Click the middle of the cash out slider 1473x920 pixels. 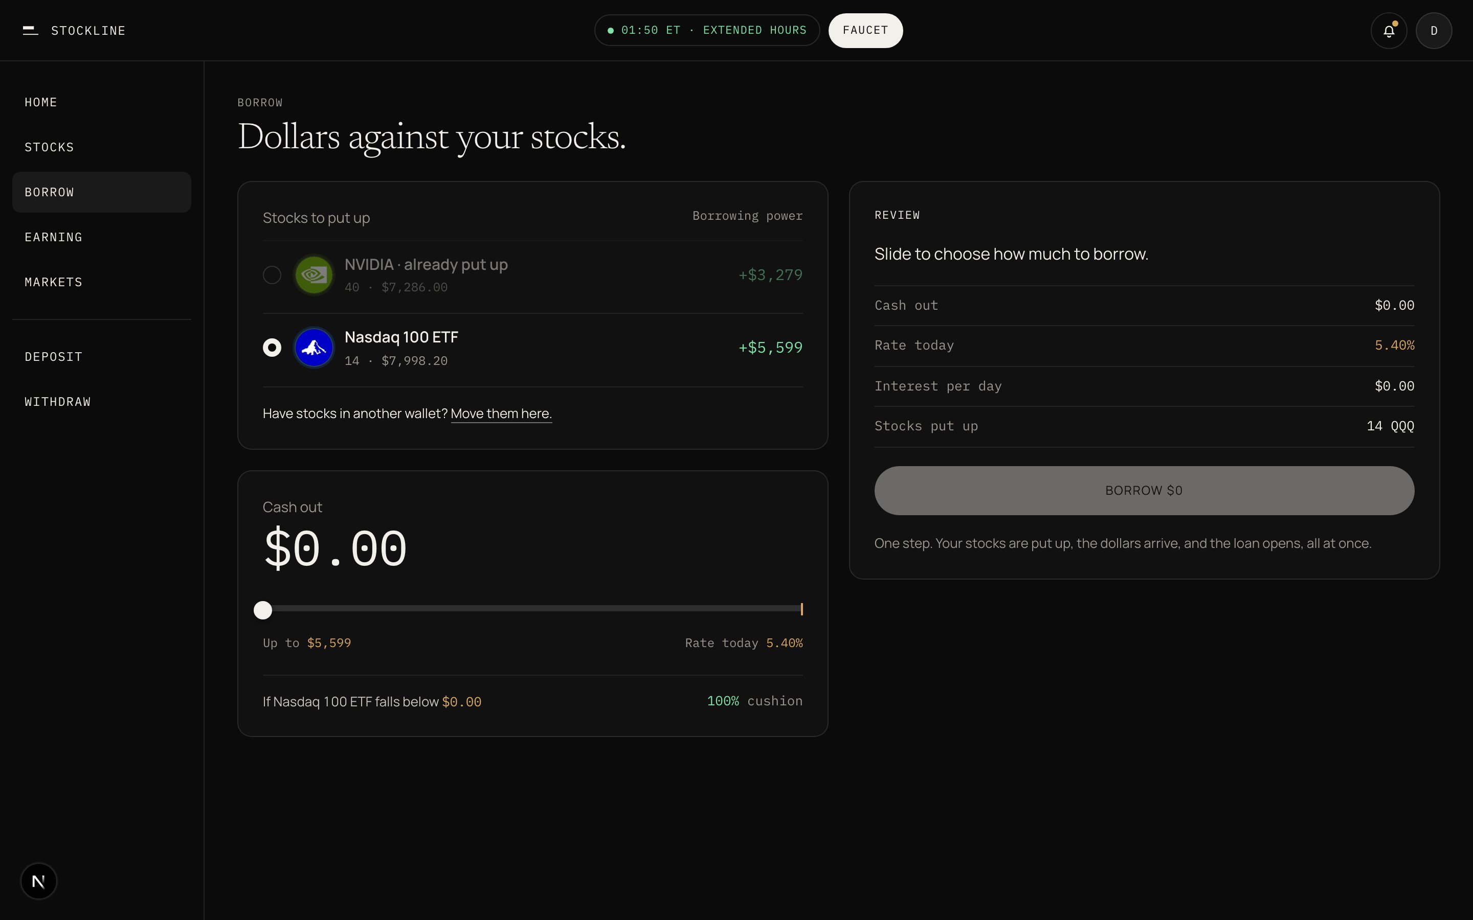pos(532,608)
